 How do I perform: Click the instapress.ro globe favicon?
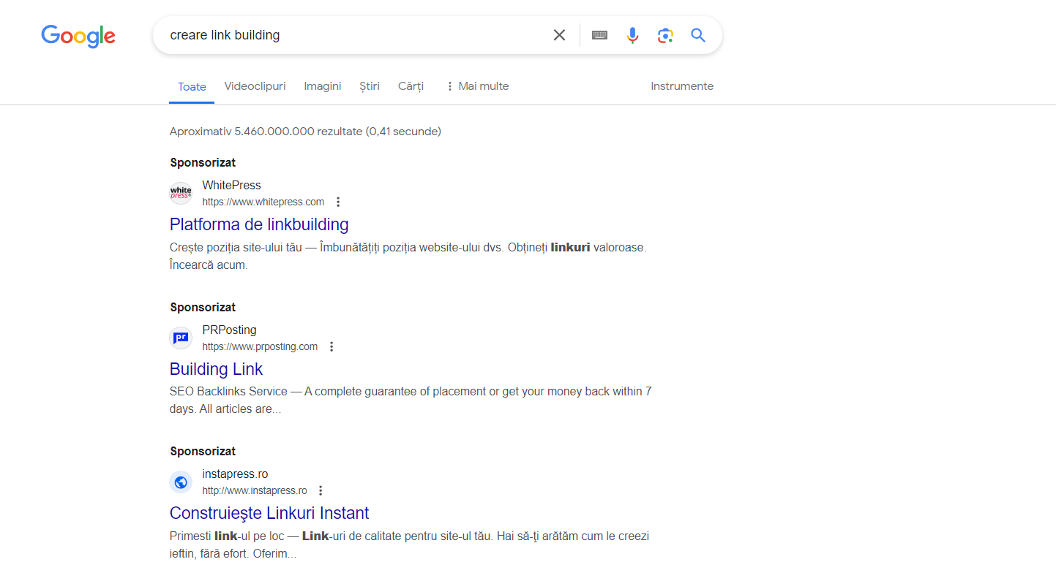point(181,482)
